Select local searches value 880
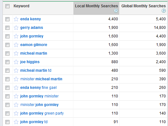 coord(115,62)
